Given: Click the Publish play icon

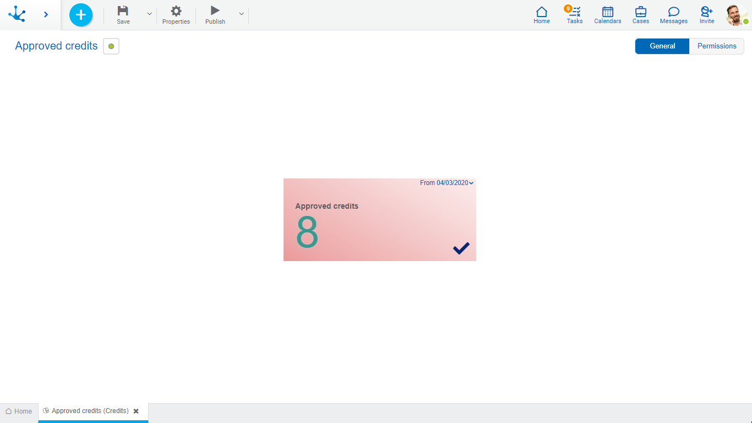Looking at the screenshot, I should [215, 11].
